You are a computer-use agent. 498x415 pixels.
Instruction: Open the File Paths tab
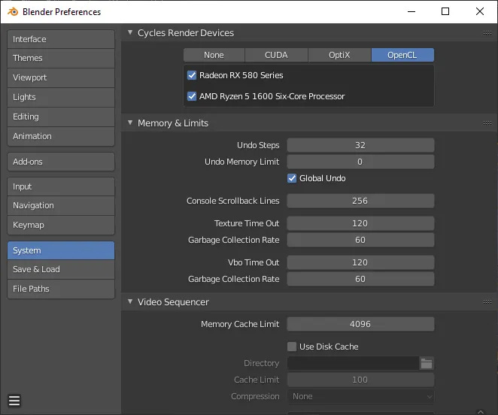pyautogui.click(x=61, y=289)
